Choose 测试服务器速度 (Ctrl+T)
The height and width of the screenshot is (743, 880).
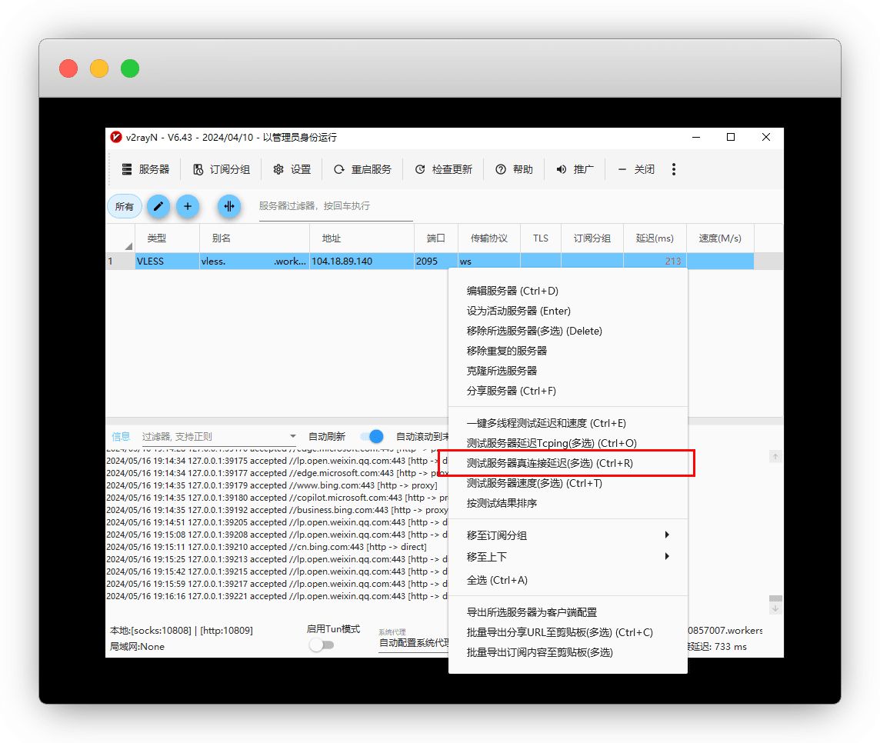coord(568,483)
